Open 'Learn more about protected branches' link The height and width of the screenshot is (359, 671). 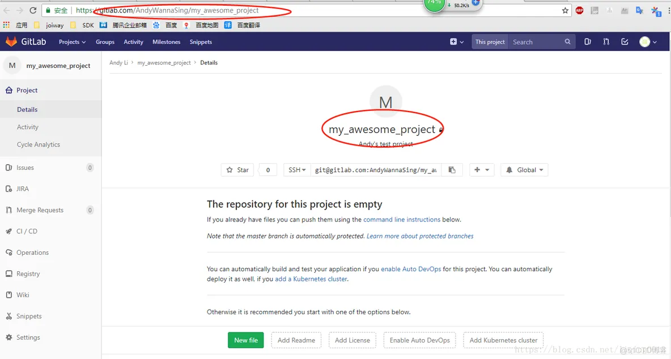420,236
